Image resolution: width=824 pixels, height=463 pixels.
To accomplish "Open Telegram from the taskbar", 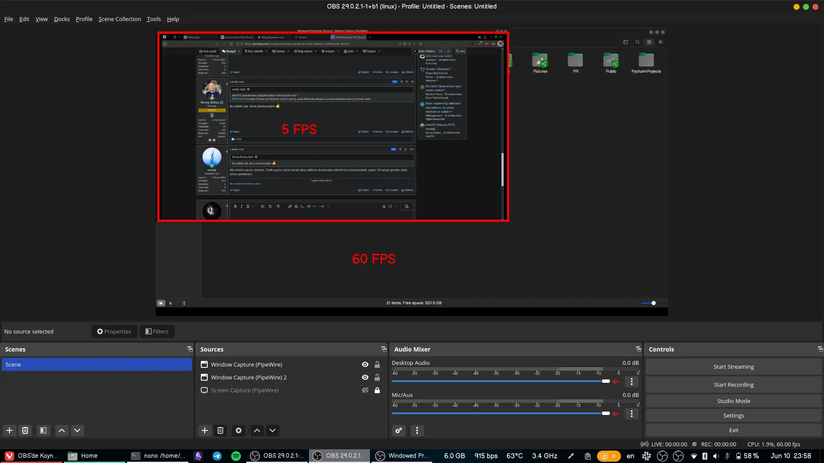I will tap(217, 456).
